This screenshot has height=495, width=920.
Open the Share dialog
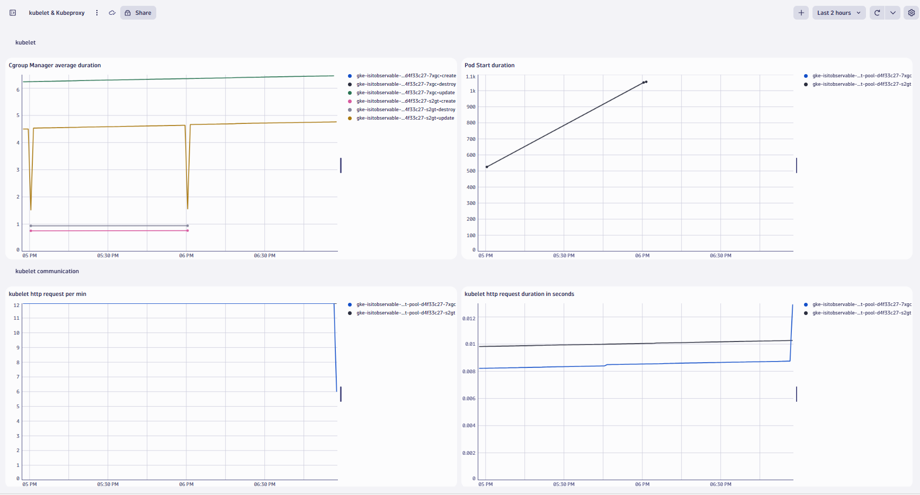pos(138,13)
